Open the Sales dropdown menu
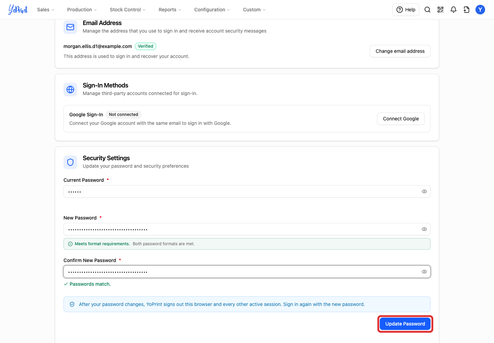The height and width of the screenshot is (343, 494). pyautogui.click(x=46, y=10)
